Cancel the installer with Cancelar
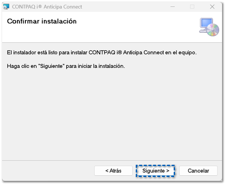This screenshot has width=226, height=185. point(198,171)
